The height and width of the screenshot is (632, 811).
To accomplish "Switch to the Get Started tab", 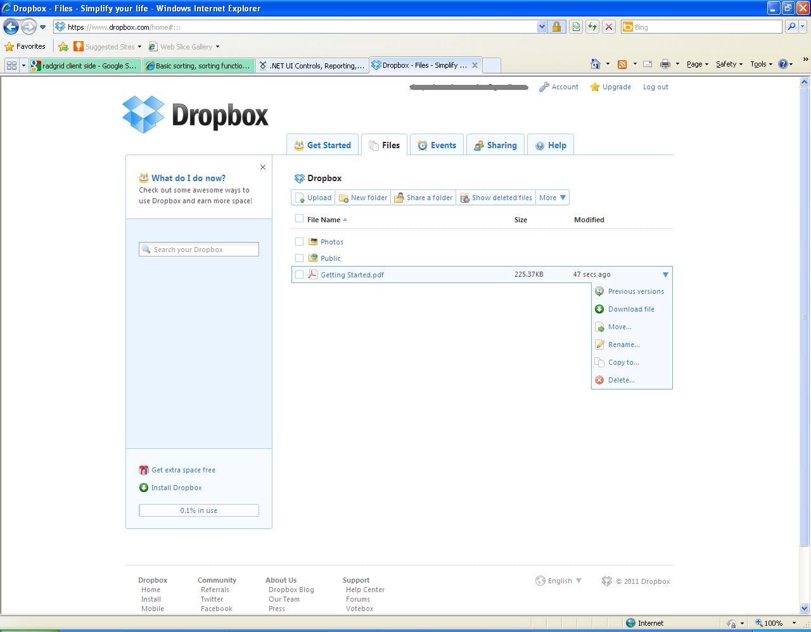I will pyautogui.click(x=322, y=145).
